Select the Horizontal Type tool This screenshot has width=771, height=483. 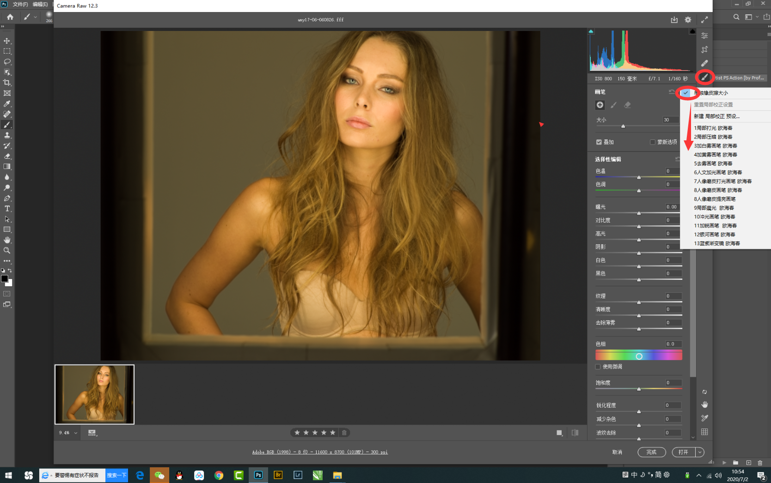(x=7, y=209)
